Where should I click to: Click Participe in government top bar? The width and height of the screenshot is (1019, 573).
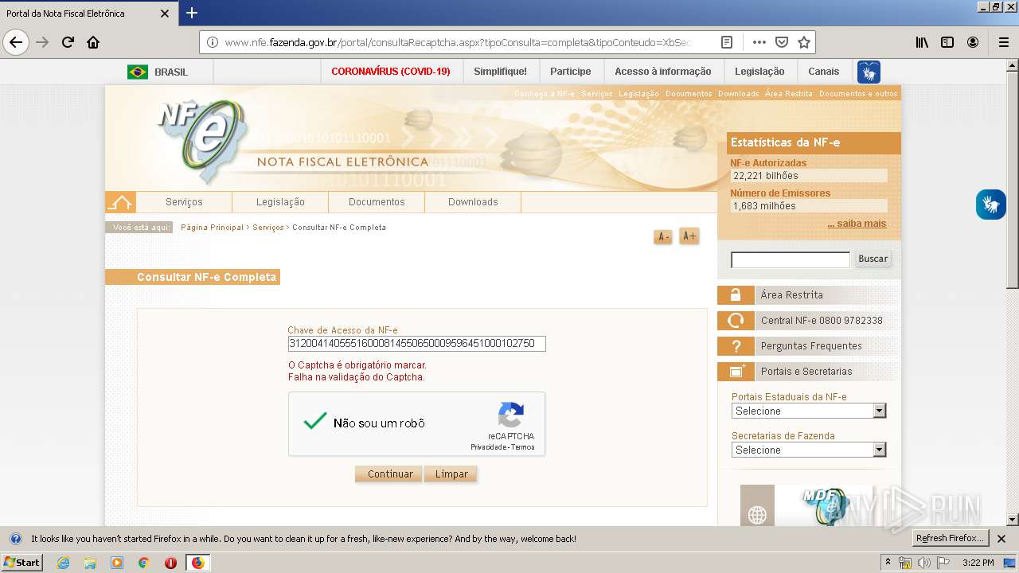coord(571,72)
